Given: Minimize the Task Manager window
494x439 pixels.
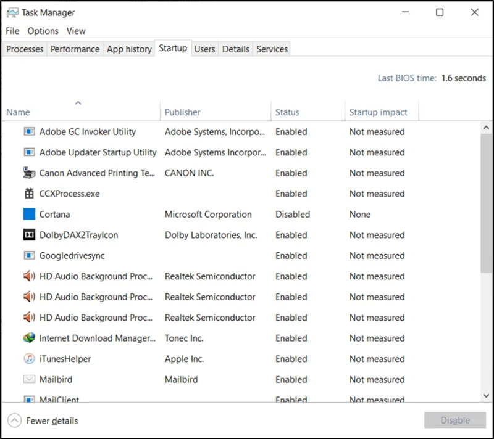Looking at the screenshot, I should [406, 12].
